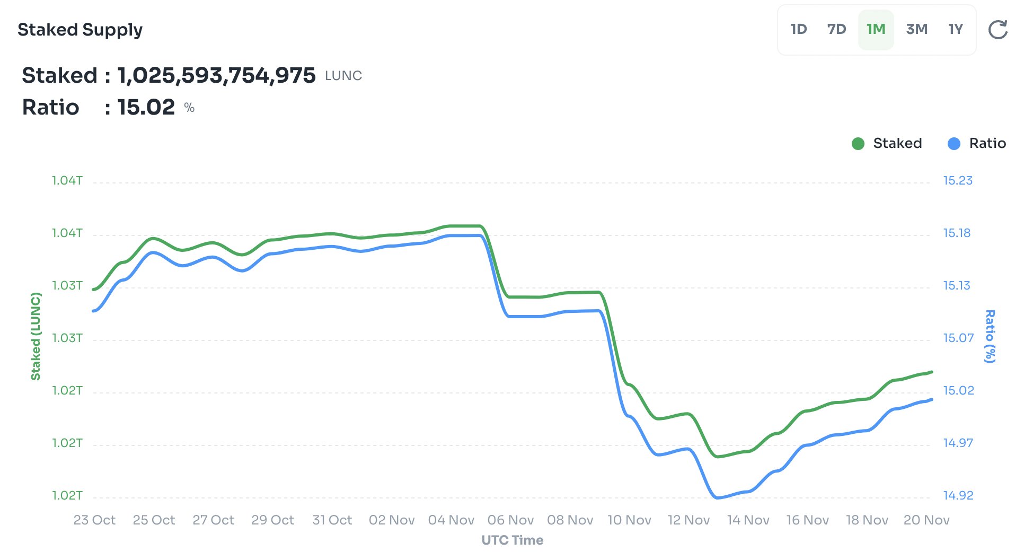Click the 20 Nov date axis label
The image size is (1024, 560).
(926, 520)
